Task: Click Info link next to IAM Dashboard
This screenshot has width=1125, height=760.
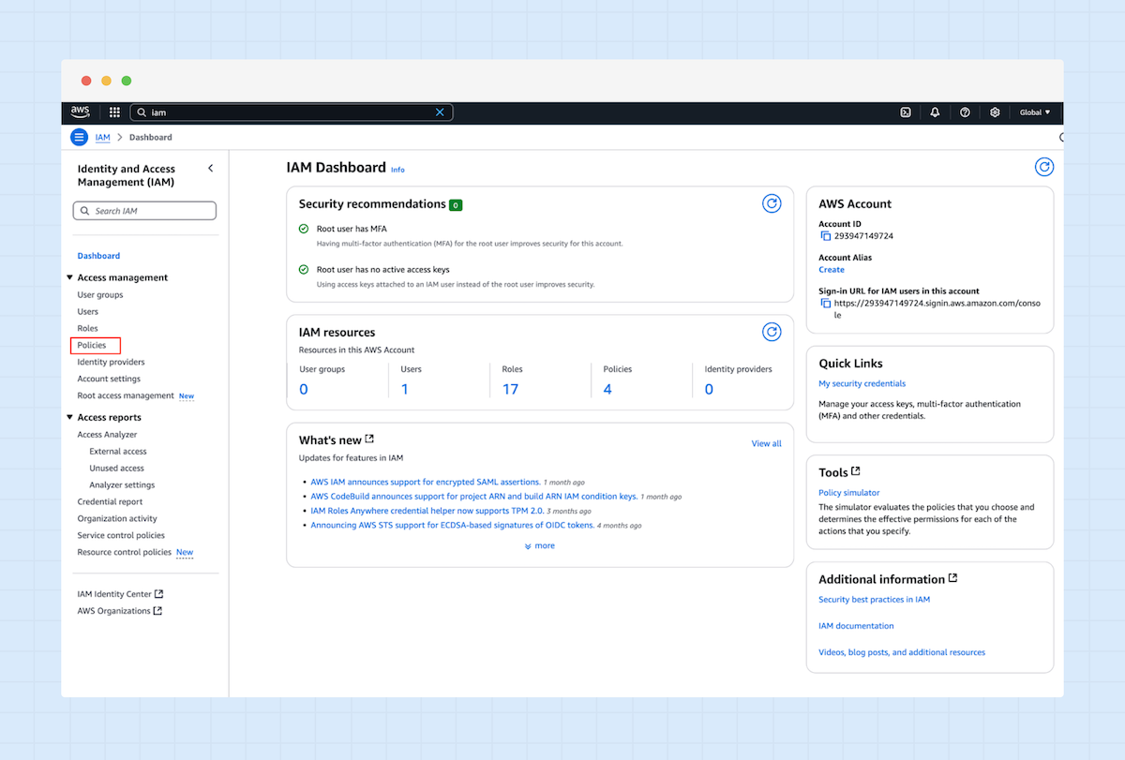Action: click(397, 170)
